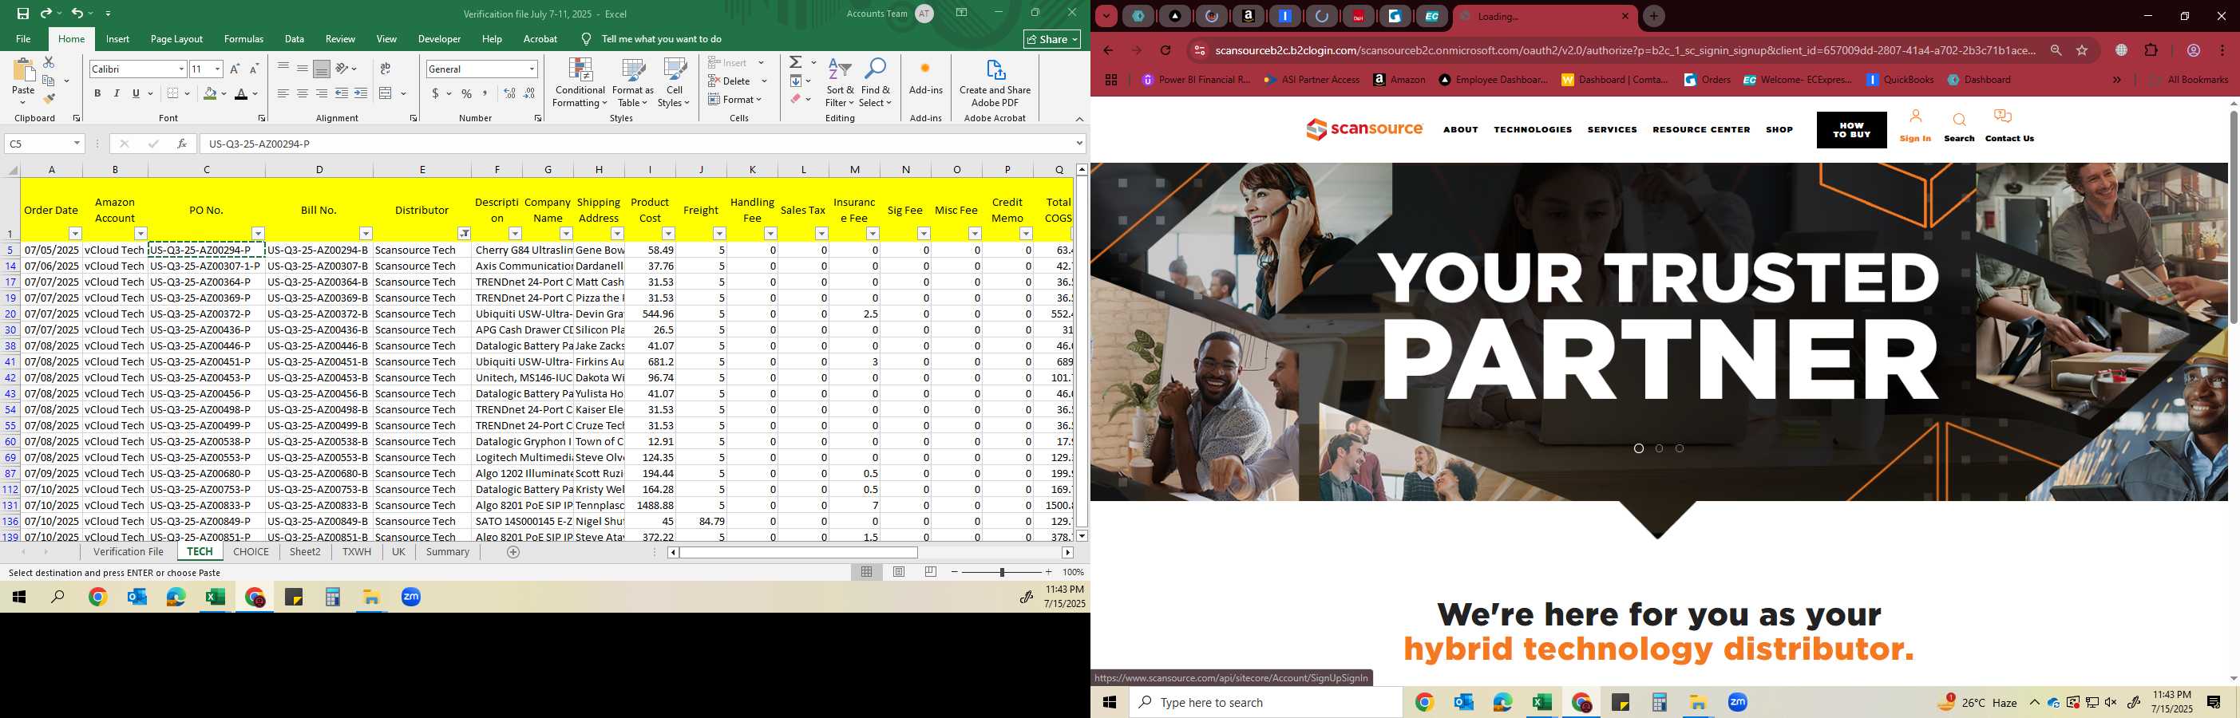Open the Page Layout ribbon tab
2240x718 pixels.
pos(176,39)
